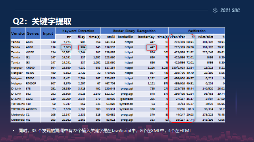Screen dimensions: 254x142
Task: Click the '478,005' strAll value
Action: click(x=110, y=73)
